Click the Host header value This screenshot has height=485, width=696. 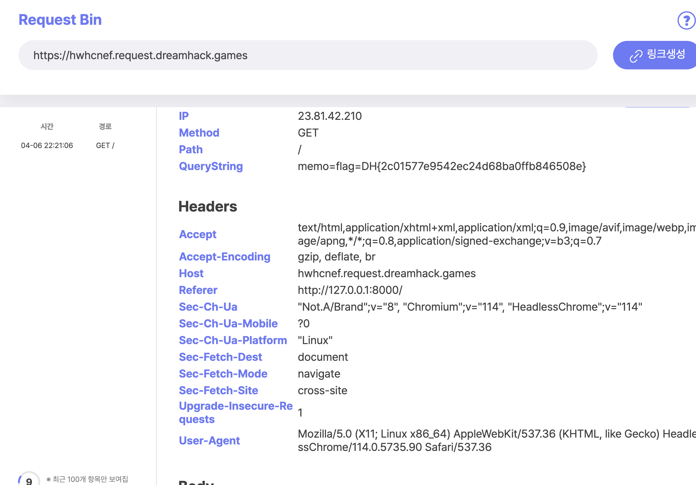(x=386, y=273)
